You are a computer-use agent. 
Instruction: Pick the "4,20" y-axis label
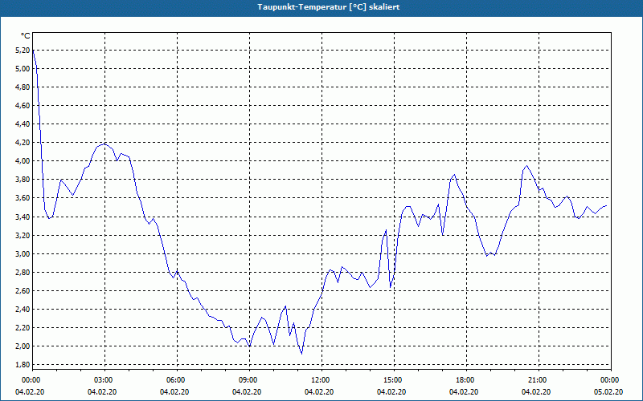(23, 143)
